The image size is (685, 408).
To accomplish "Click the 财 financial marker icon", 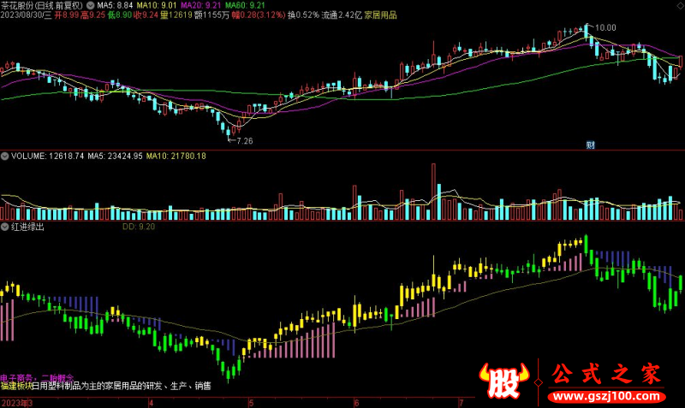I will 590,145.
